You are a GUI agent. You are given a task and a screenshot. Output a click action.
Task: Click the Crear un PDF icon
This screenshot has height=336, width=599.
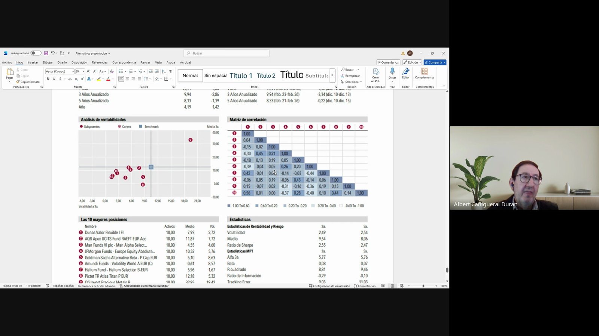[x=375, y=75]
